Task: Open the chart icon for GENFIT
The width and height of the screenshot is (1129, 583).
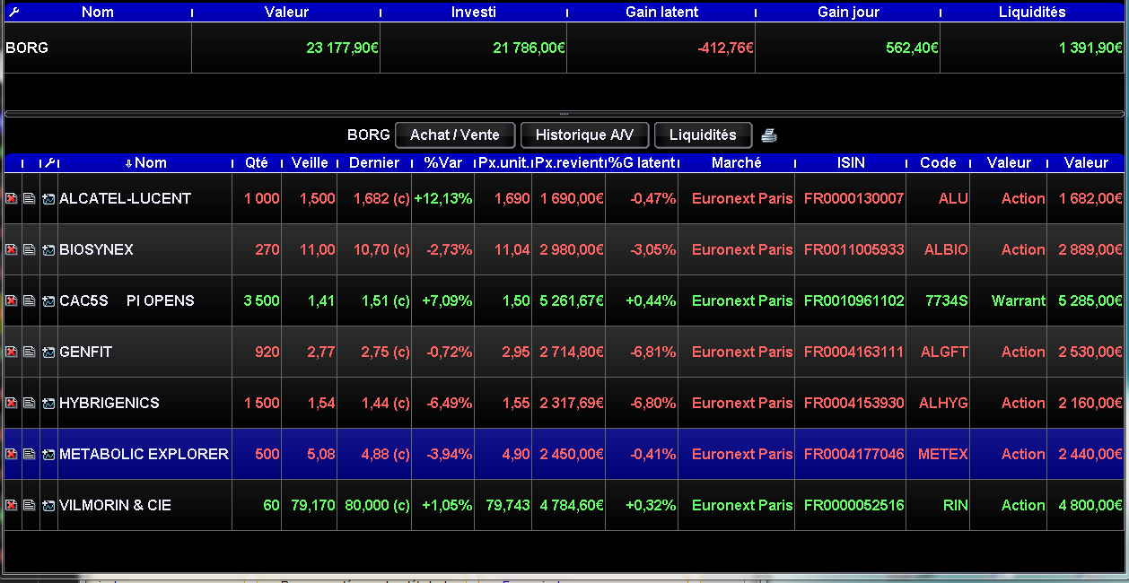Action: [48, 352]
